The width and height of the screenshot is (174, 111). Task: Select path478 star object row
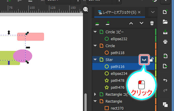tap(124, 80)
